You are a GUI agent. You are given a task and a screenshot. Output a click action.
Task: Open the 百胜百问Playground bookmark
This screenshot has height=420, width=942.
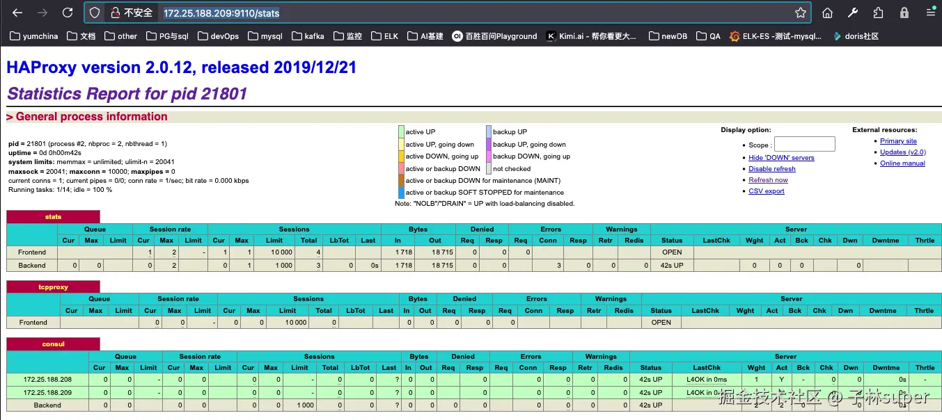495,36
